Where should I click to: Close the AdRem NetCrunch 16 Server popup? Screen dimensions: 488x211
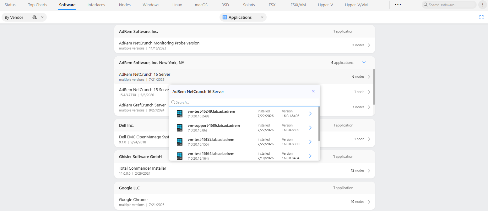click(313, 91)
